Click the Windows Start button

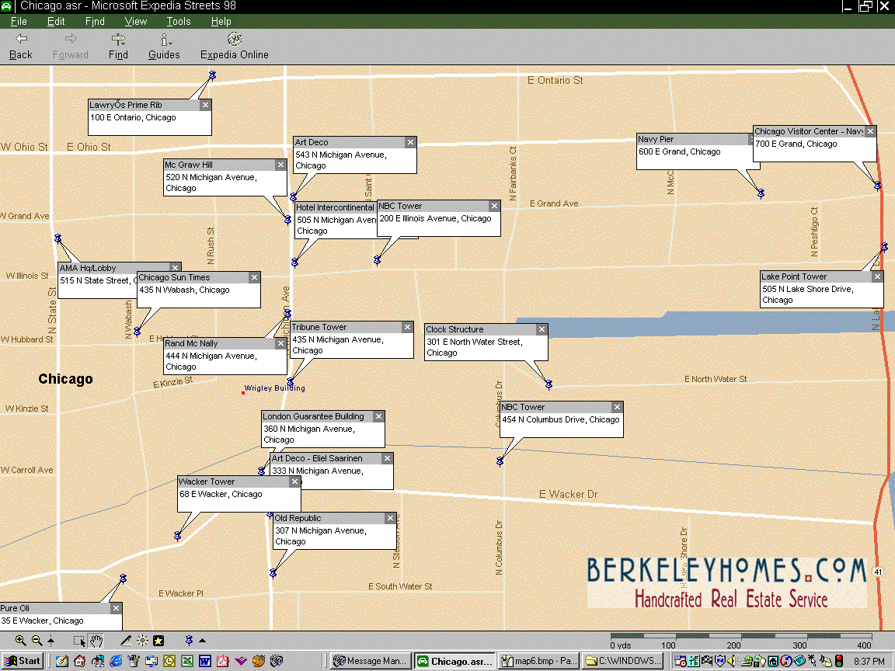tap(22, 661)
